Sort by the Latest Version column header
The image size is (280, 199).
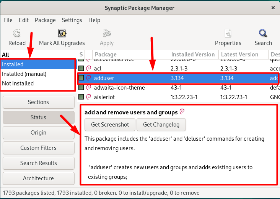pyautogui.click(x=243, y=55)
